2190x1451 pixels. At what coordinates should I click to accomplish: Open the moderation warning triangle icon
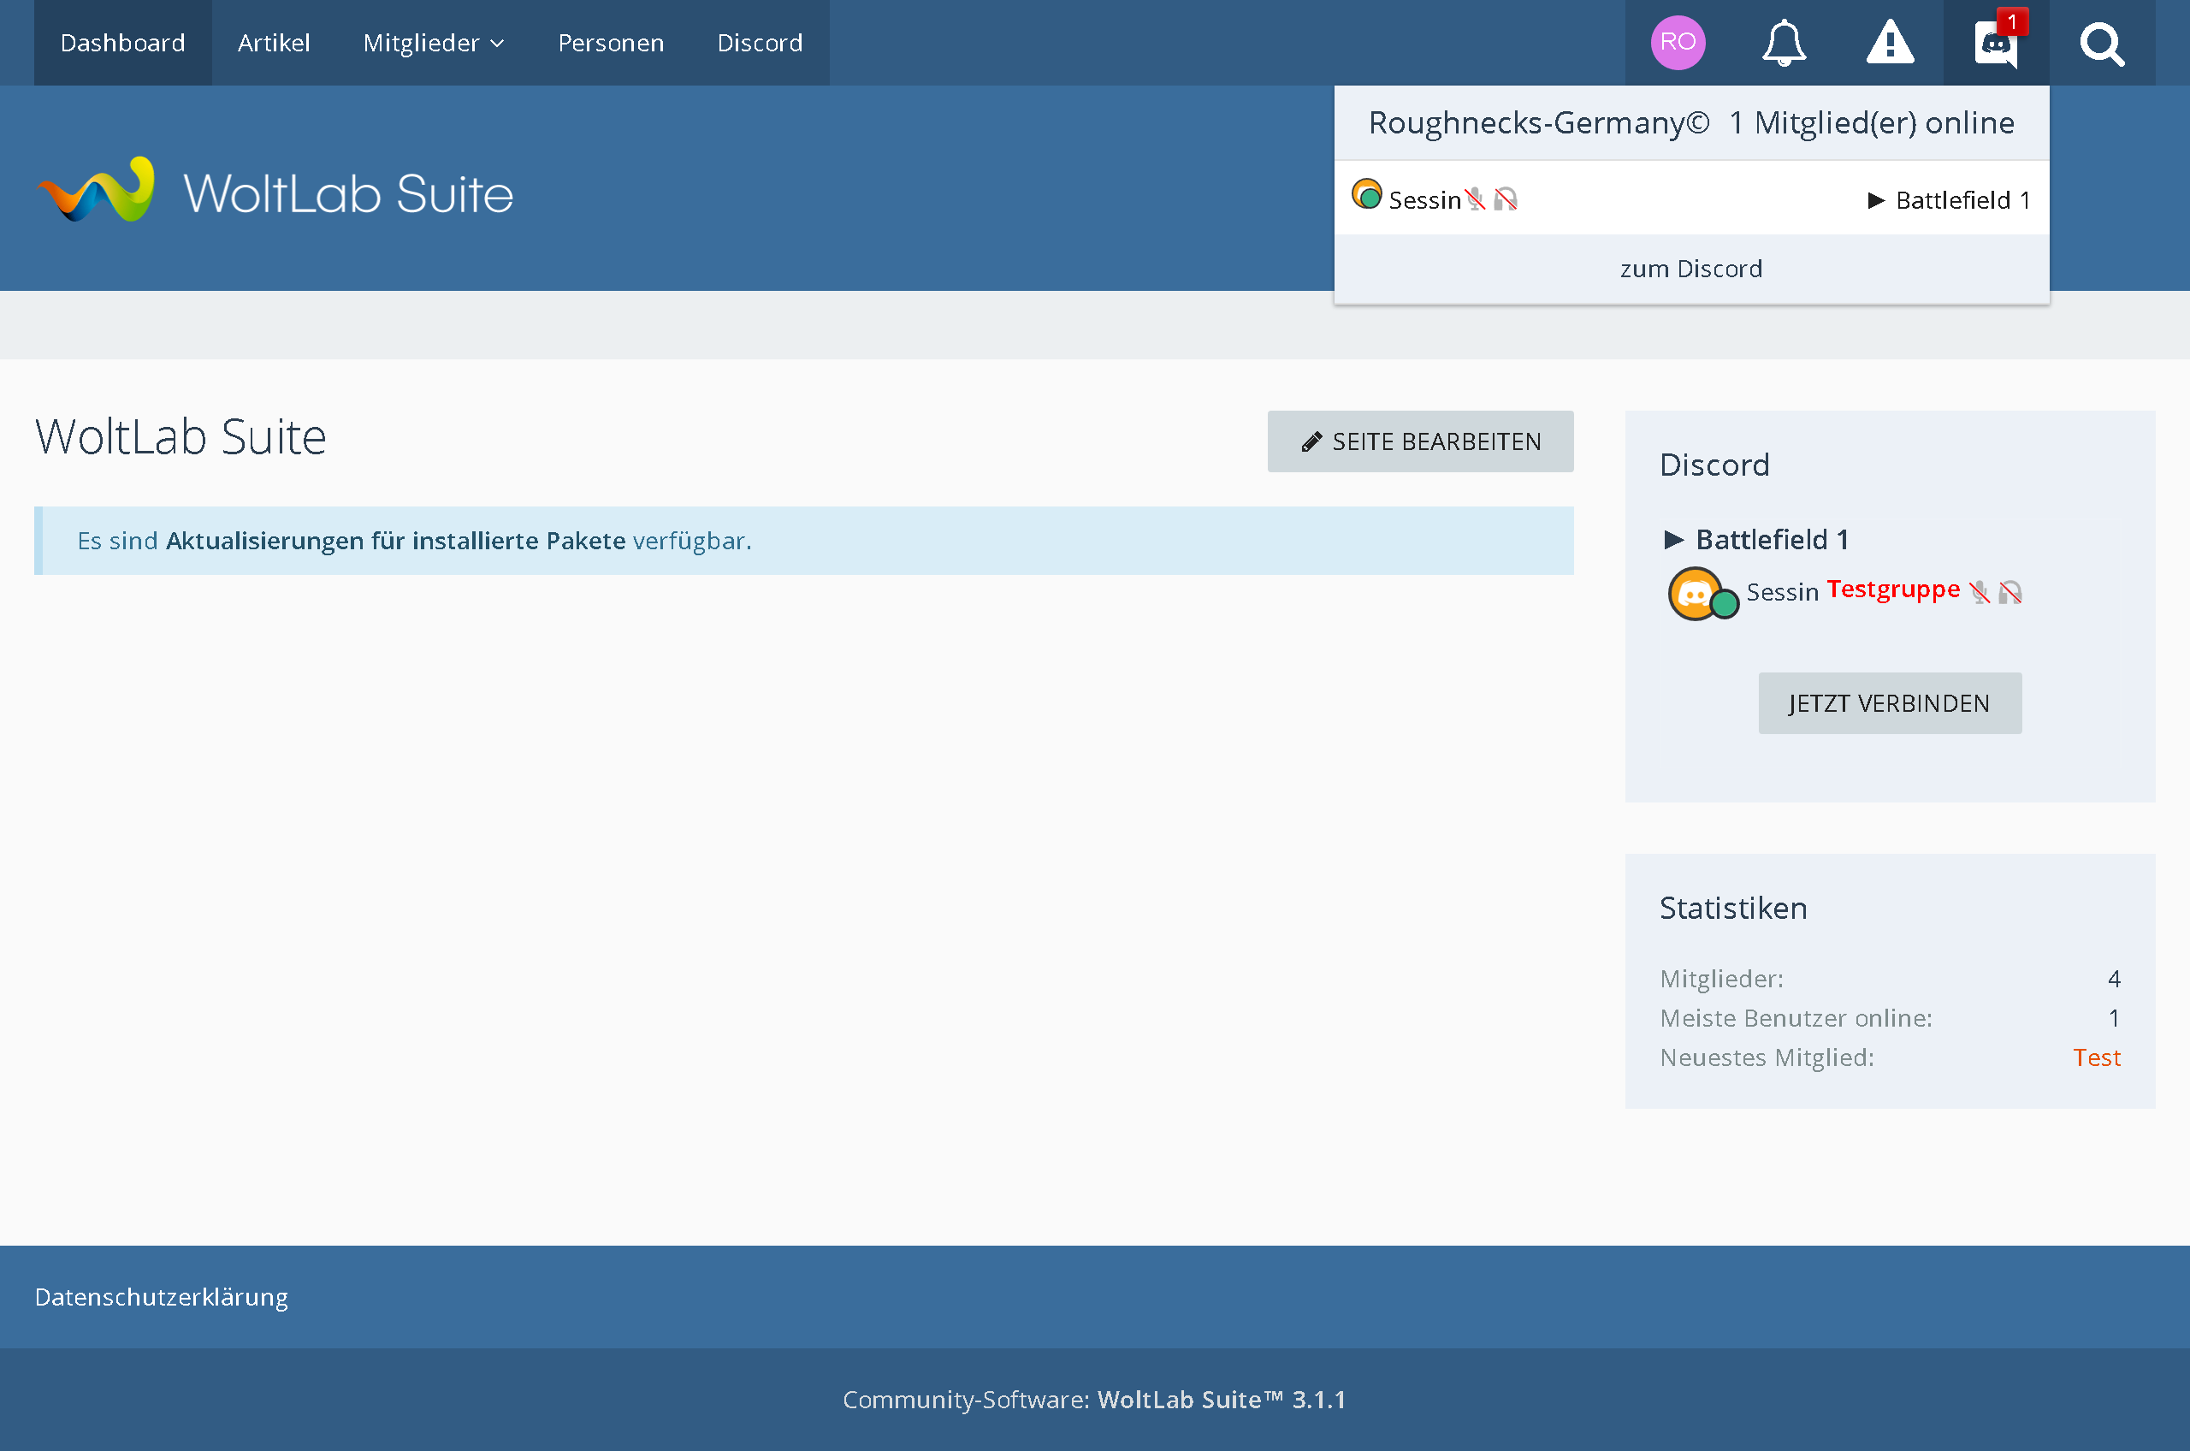[x=1890, y=43]
